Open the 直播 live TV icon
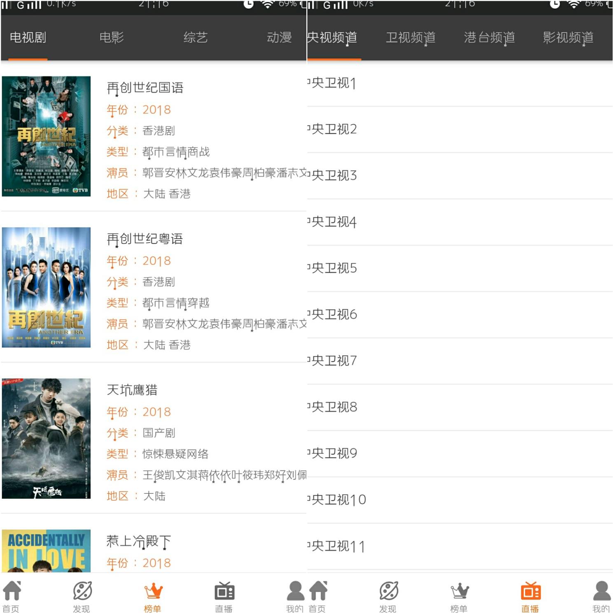This screenshot has height=614, width=614. click(x=224, y=594)
